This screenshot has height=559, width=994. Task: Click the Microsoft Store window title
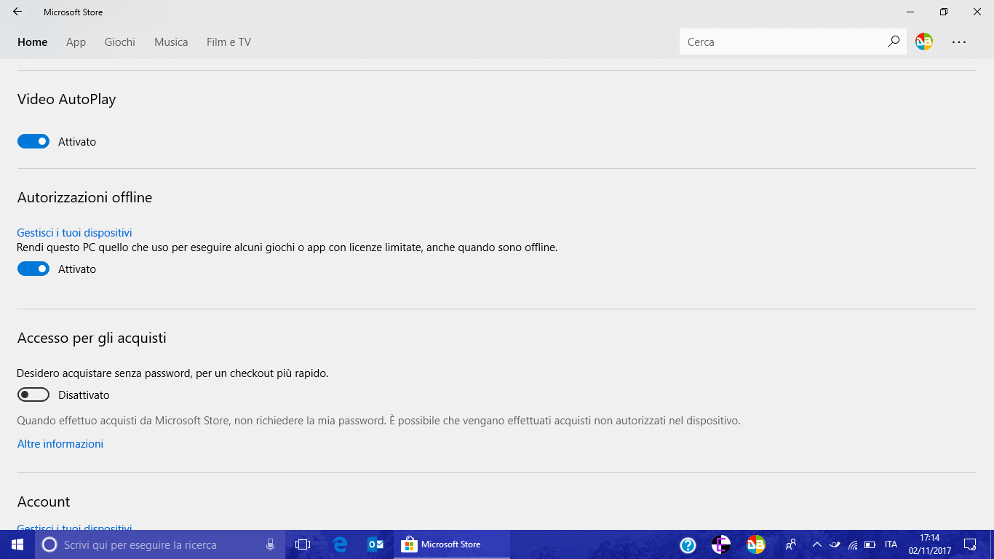[x=73, y=12]
